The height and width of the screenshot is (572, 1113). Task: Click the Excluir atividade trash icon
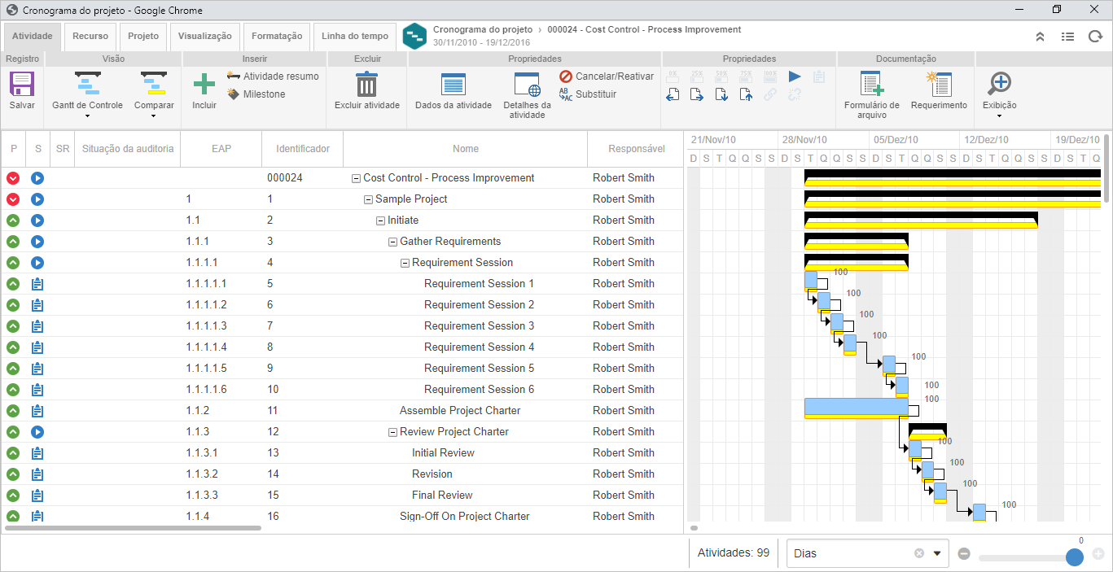click(x=367, y=84)
